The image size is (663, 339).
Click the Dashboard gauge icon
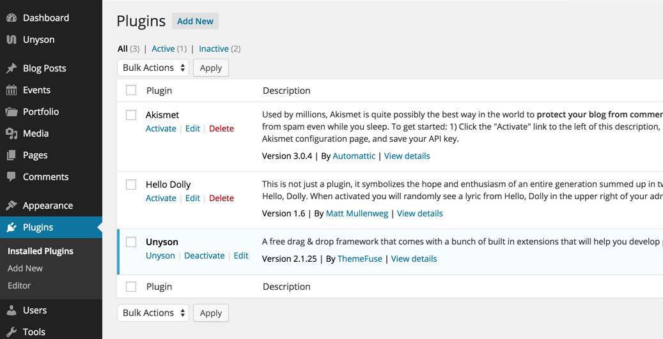[x=12, y=18]
